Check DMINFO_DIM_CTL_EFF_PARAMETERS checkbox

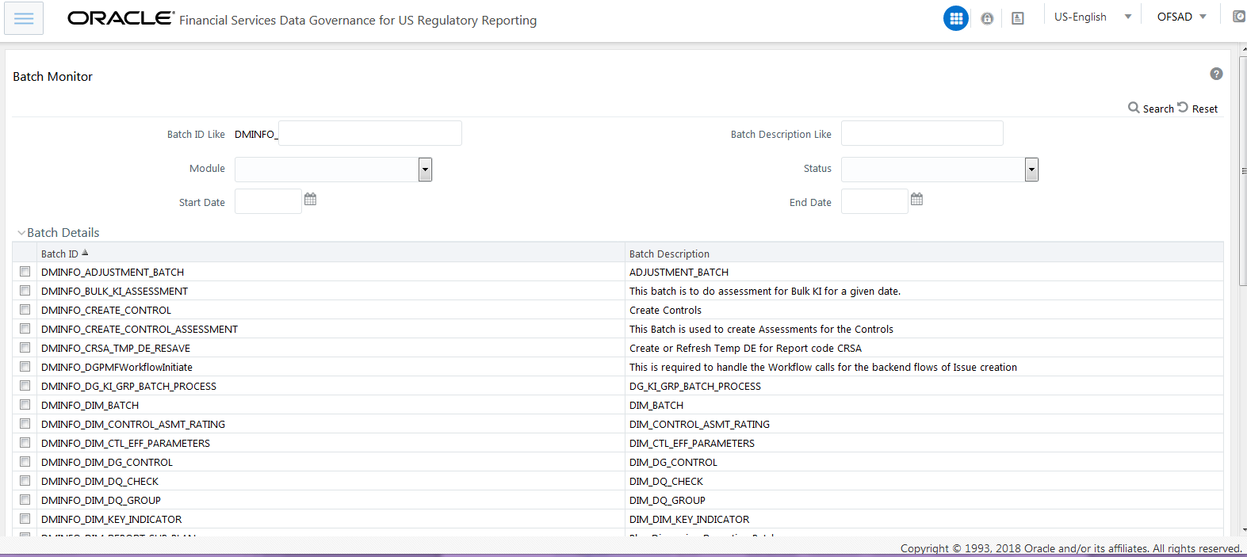25,443
